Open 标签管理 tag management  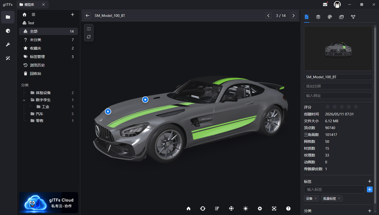(48, 57)
